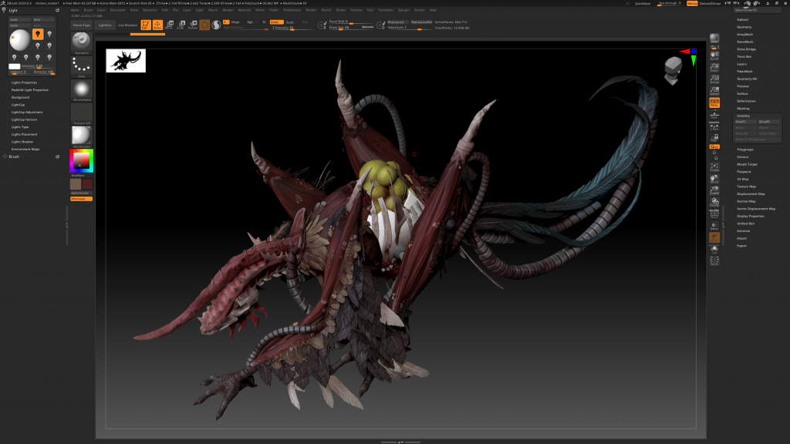Toggle the Alternate color button

pyautogui.click(x=81, y=199)
